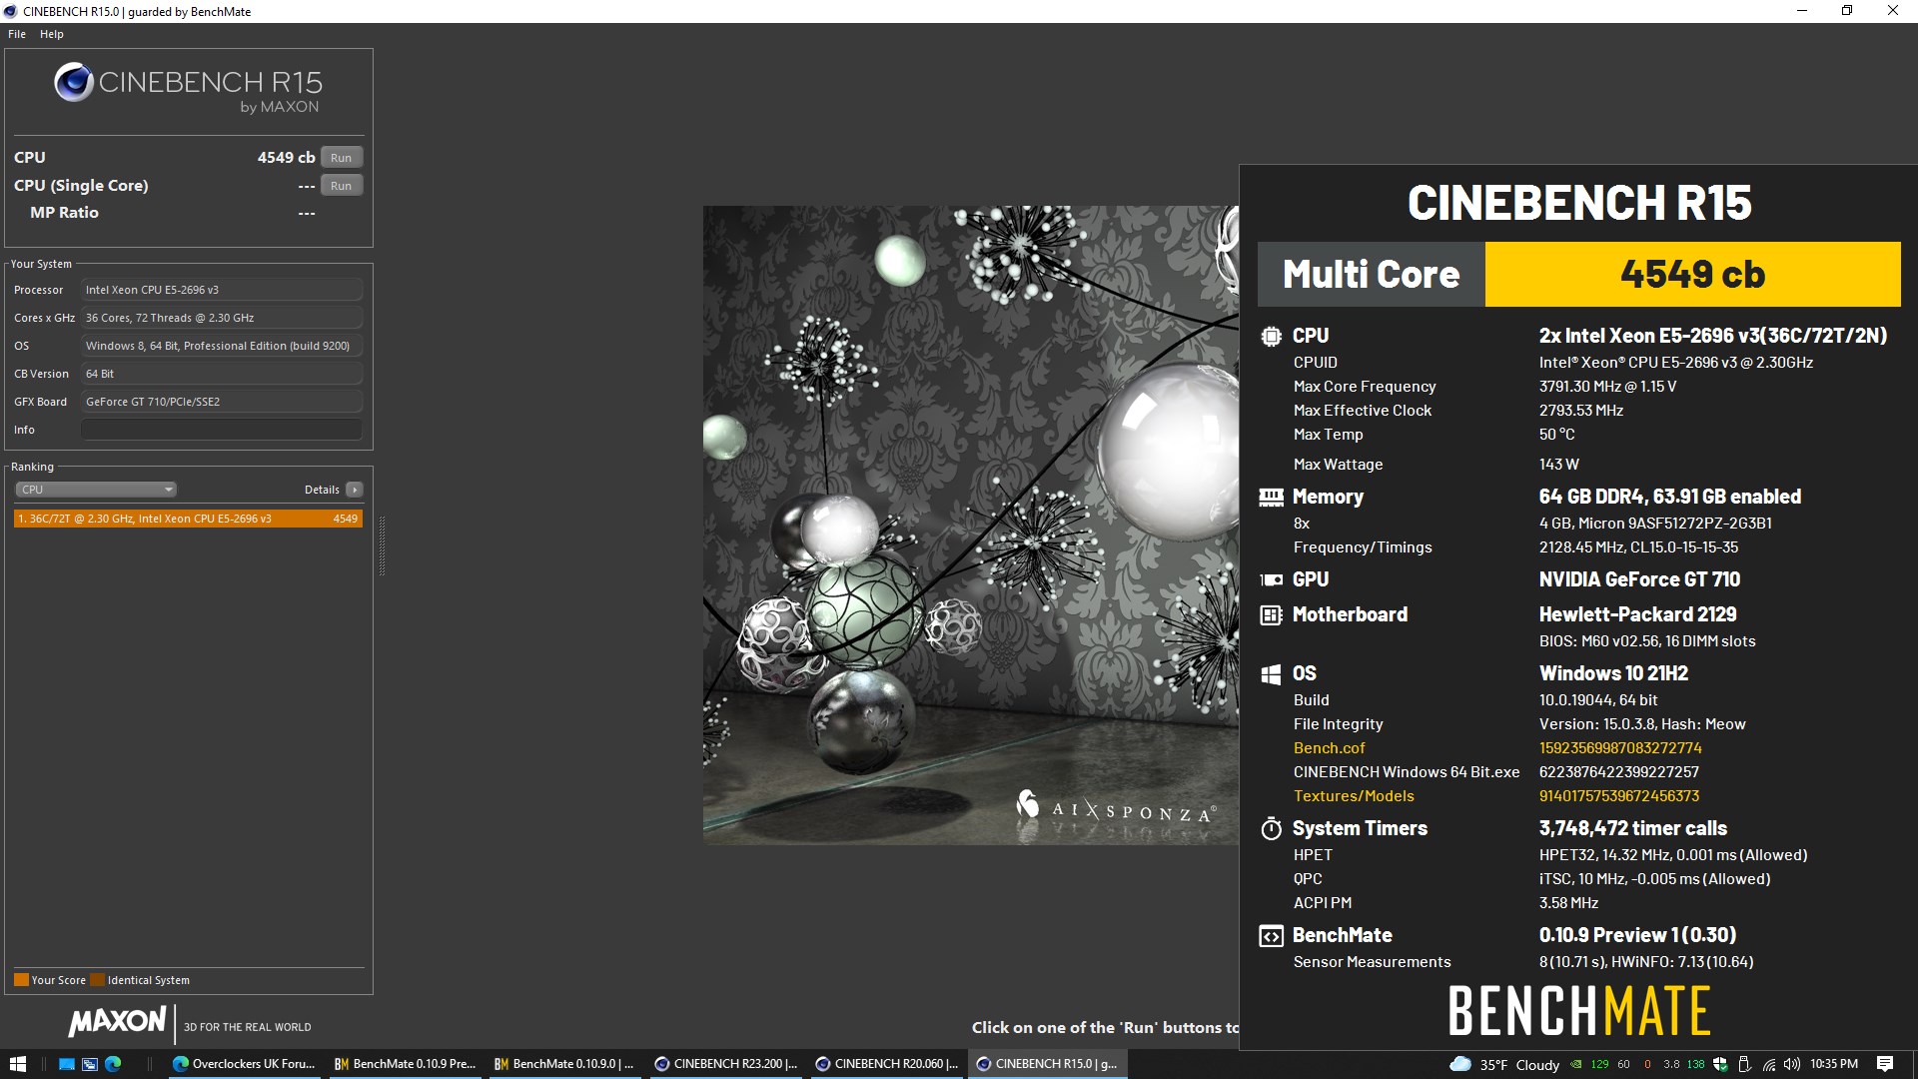Open the Action Center notifications icon
This screenshot has width=1918, height=1079.
click(x=1885, y=1064)
